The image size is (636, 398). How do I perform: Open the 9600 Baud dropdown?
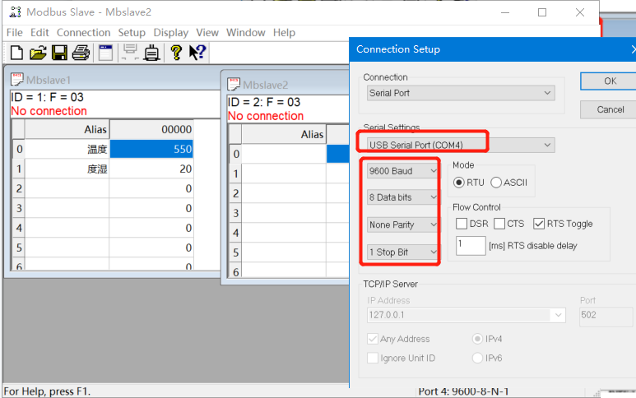click(x=402, y=171)
